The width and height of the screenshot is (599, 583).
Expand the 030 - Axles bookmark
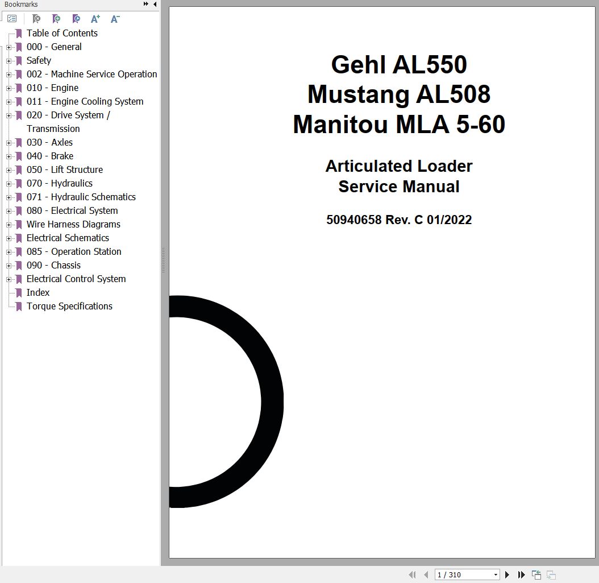click(9, 143)
